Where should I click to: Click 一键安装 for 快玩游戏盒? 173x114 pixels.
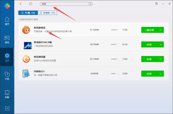click(x=149, y=30)
